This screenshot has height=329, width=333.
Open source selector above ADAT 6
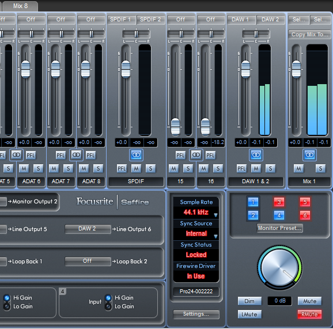coord(31,20)
